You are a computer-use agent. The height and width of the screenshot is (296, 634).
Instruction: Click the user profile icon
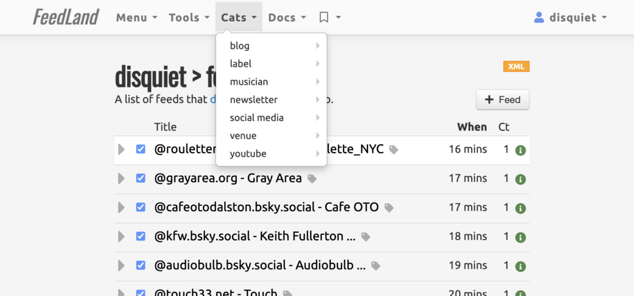coord(539,18)
